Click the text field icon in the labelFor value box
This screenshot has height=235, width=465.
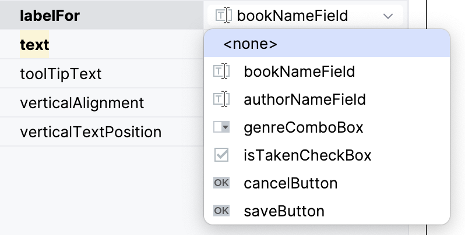point(224,16)
